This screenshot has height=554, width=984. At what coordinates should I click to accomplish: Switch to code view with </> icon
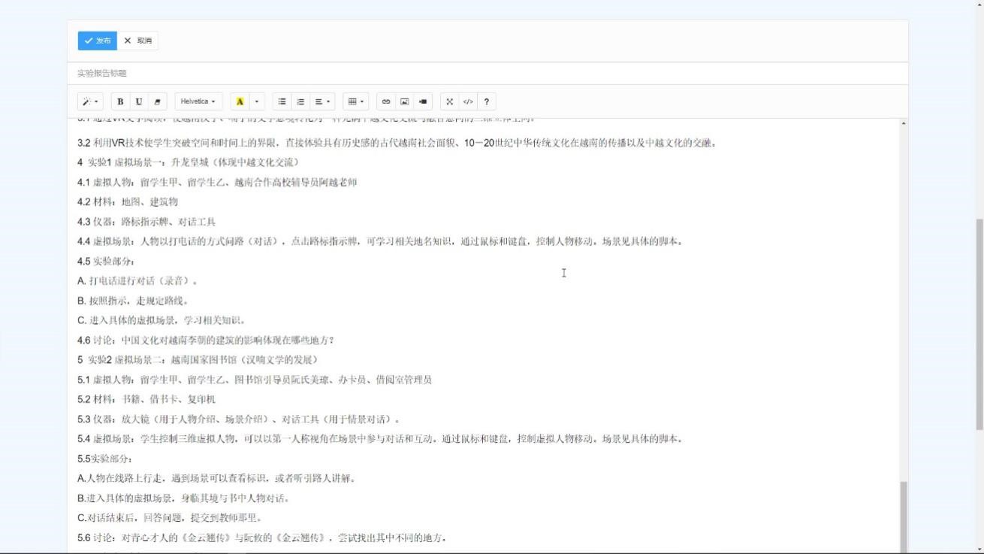point(468,101)
